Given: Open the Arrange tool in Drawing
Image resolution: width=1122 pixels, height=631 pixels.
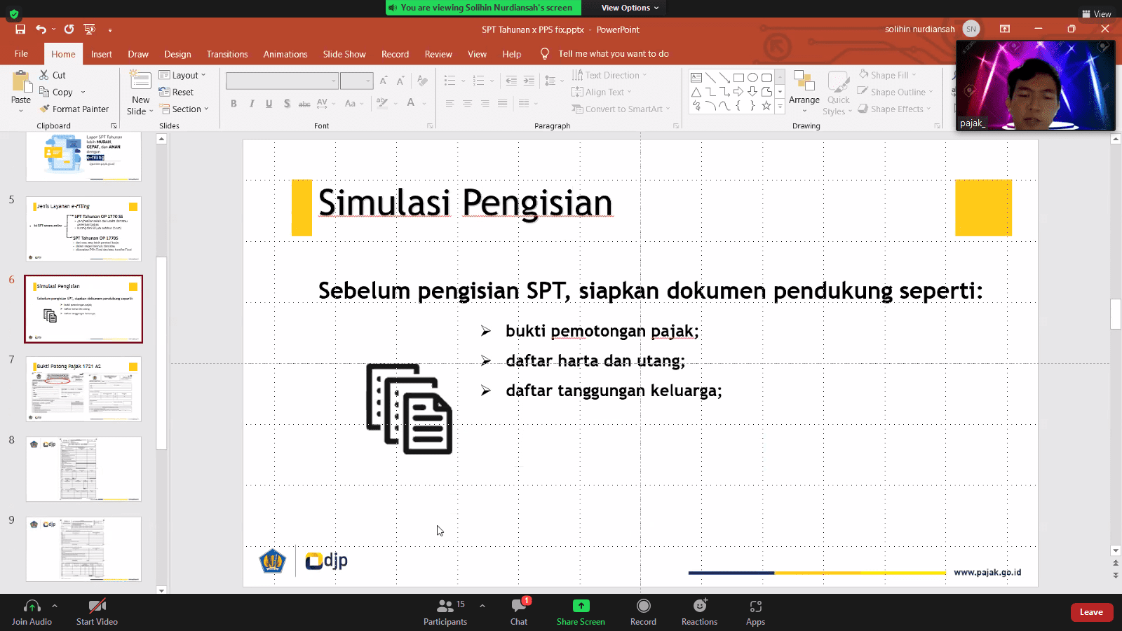Looking at the screenshot, I should tap(804, 91).
